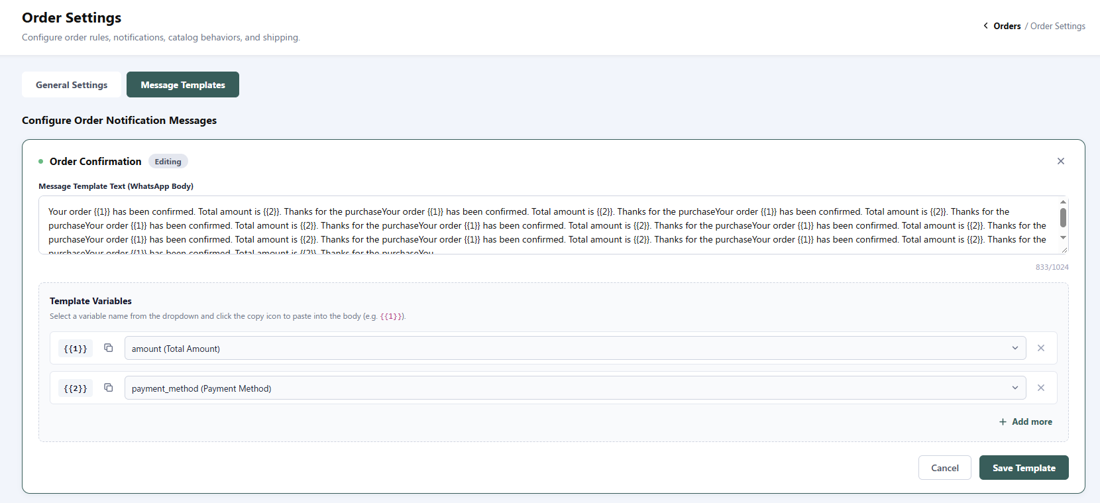The height and width of the screenshot is (503, 1100).
Task: Click the Order Settings page title
Action: click(x=72, y=17)
